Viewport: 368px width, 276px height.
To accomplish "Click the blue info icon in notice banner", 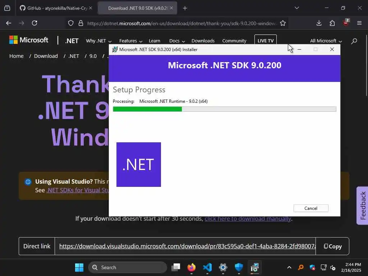I will coord(28,181).
